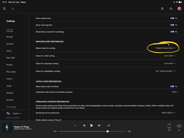The image size is (184, 138).
Task: Open the Audio settings tab
Action: pyautogui.click(x=9, y=86)
